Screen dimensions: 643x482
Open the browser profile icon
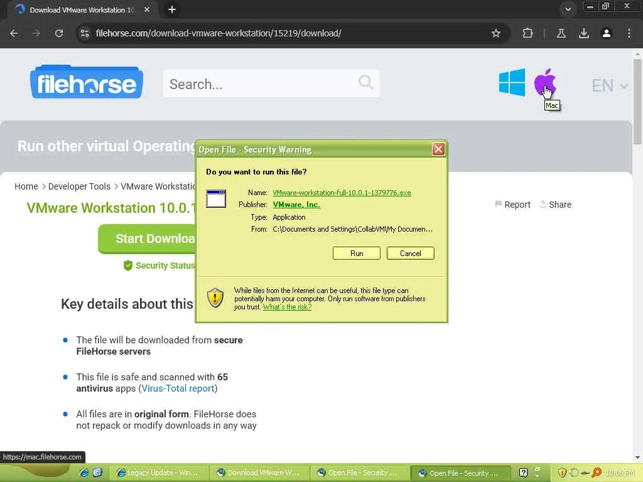pos(607,33)
